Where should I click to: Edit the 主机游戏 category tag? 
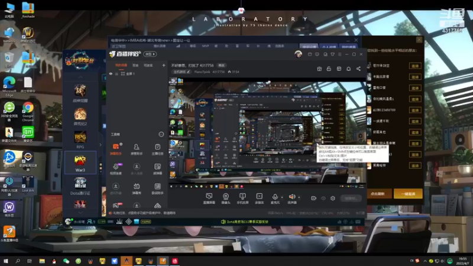(182, 72)
